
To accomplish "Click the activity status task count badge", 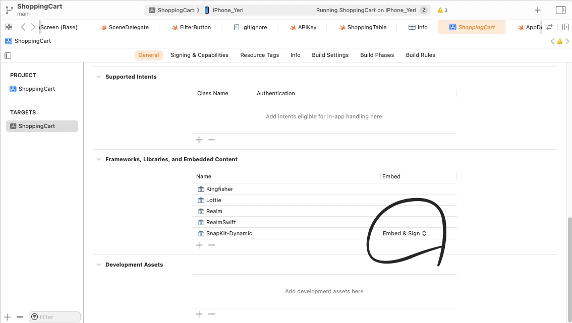I will [424, 10].
